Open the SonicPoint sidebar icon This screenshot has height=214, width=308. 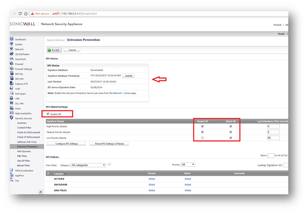[x=12, y=59]
